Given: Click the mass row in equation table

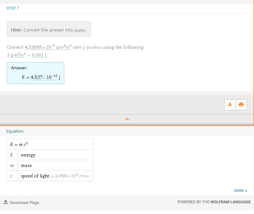Looking at the screenshot, I should point(50,165).
